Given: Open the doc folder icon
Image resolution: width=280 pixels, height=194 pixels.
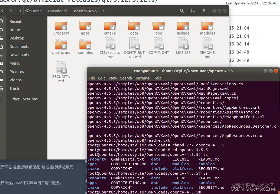Looking at the screenshot, I should pos(159,25).
